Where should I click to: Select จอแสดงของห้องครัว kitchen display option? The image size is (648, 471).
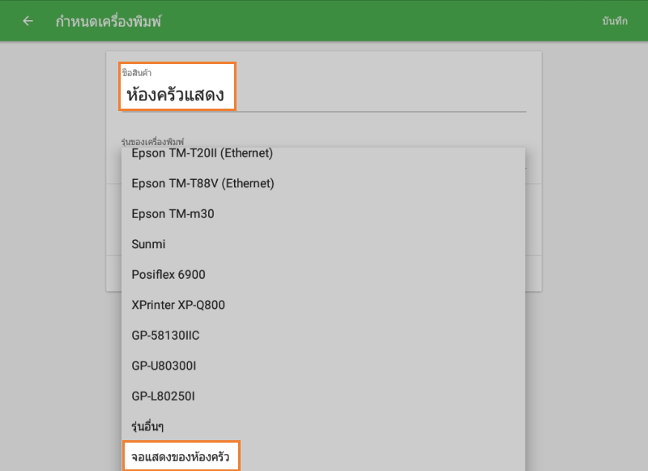(x=181, y=454)
